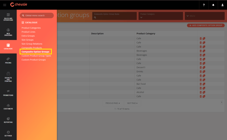Open Size Groups menu item

(x=27, y=40)
